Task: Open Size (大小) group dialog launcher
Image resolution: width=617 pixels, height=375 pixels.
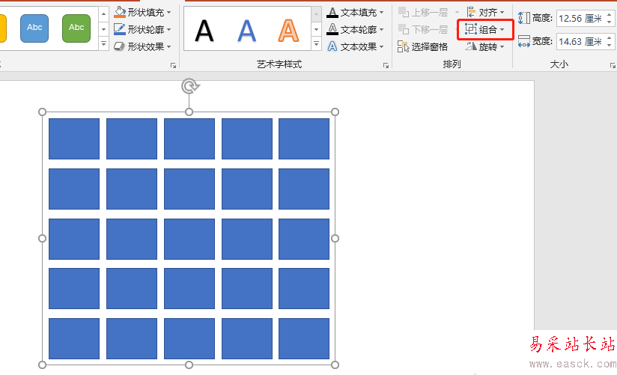Action: tap(613, 65)
